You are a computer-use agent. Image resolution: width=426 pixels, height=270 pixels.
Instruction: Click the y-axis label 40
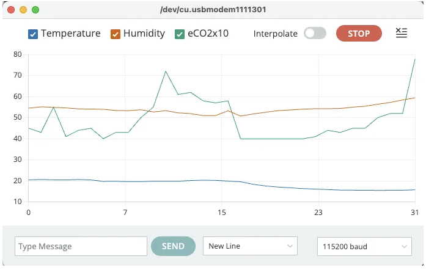pos(18,139)
